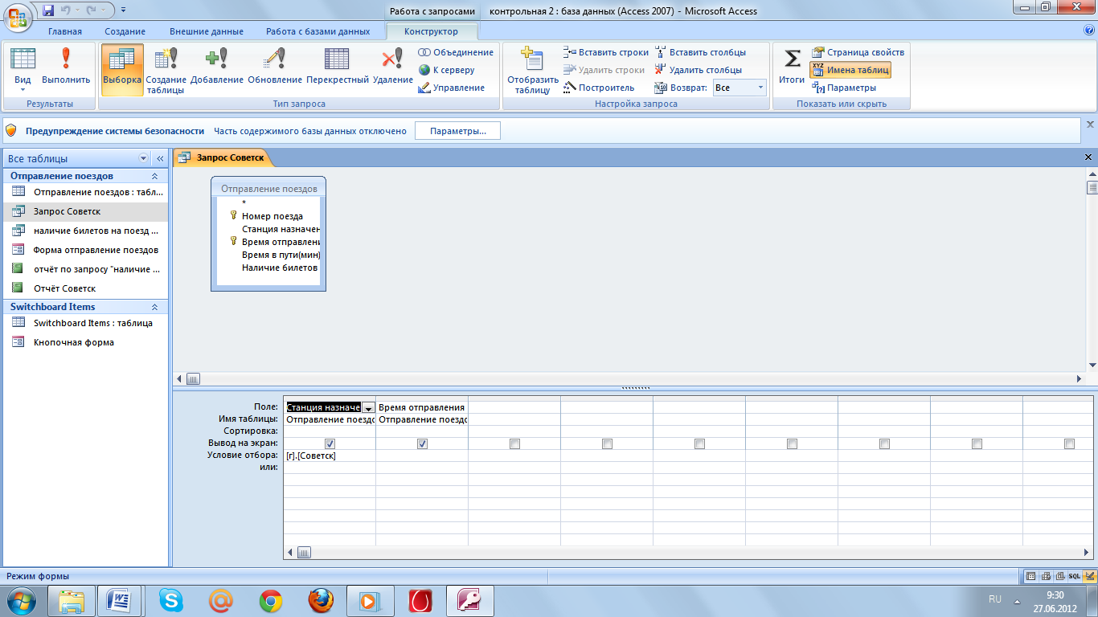Open Firefox from the taskbar
The height and width of the screenshot is (617, 1098).
[321, 600]
